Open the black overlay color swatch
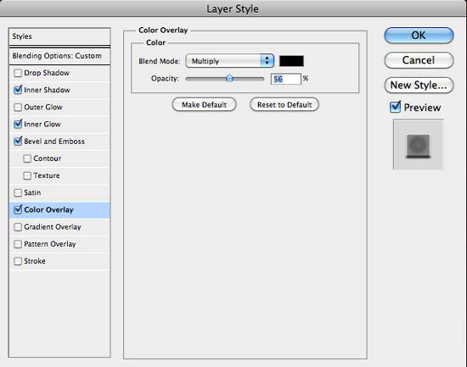 [291, 61]
